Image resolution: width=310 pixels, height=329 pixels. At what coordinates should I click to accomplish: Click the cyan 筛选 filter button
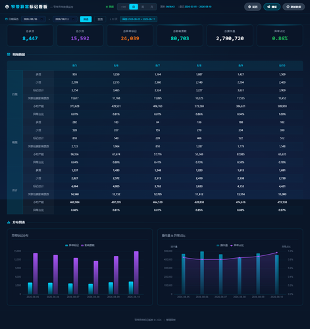click(x=86, y=19)
